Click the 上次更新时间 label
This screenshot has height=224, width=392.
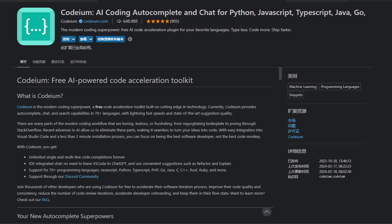(x=298, y=172)
